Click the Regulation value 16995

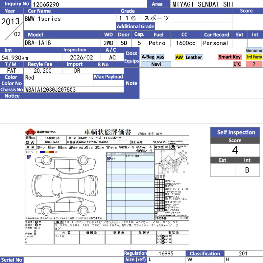tap(166, 253)
